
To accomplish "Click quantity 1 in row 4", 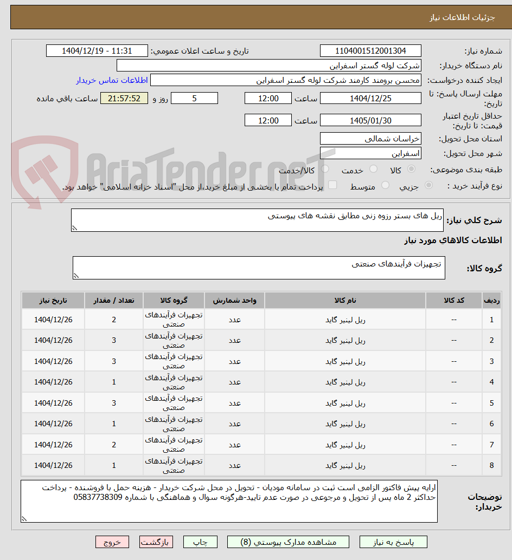I will [x=114, y=382].
